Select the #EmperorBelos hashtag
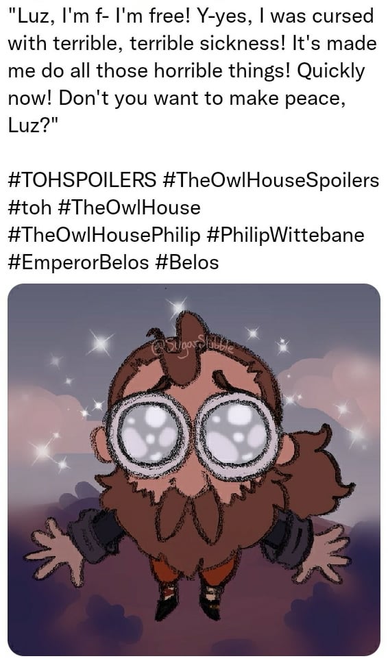Screen dimensions: 388x663 78,262
